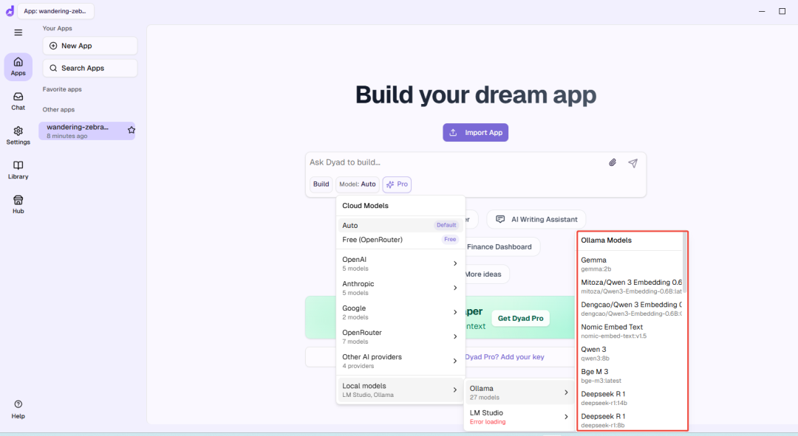Screen dimensions: 798x436
Task: Click the Ask Dyad to build input
Action: click(x=455, y=162)
